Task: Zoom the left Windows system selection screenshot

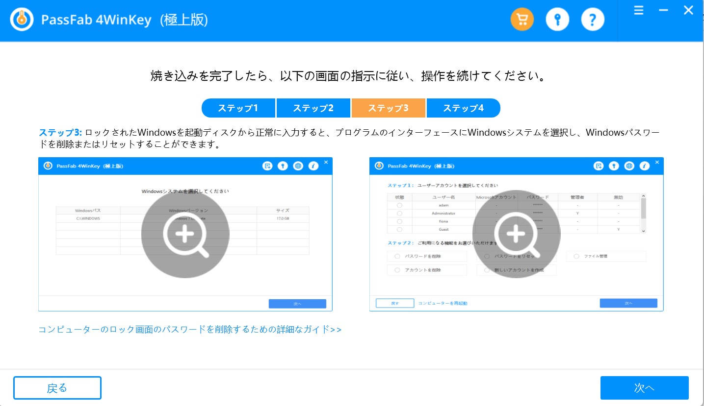Action: click(x=185, y=234)
